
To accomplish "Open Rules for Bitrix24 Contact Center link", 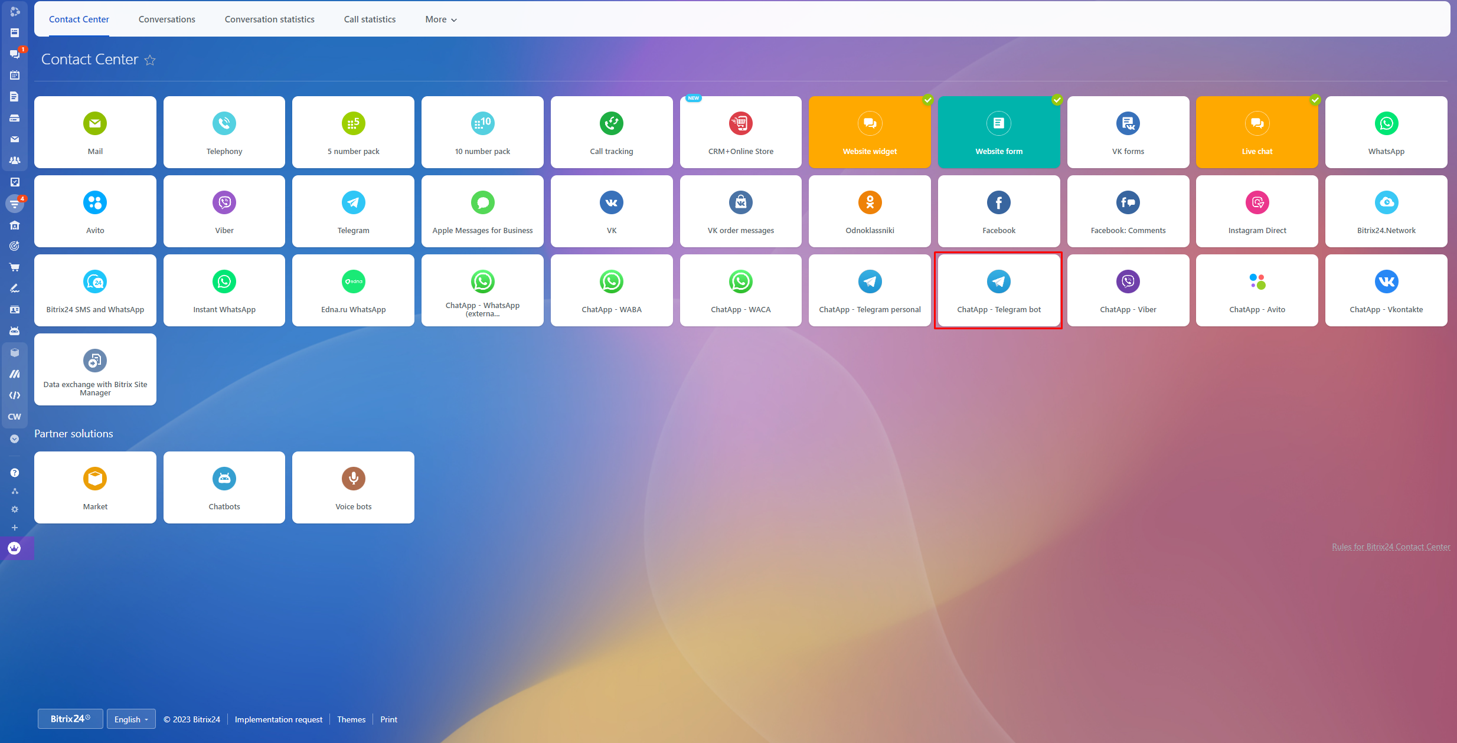I will point(1390,547).
